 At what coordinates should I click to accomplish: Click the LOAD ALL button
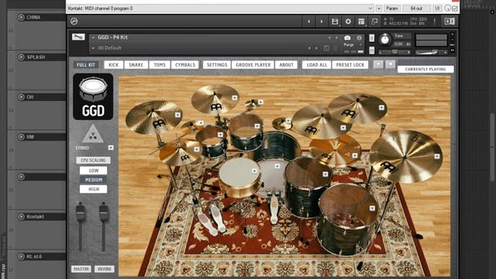[x=317, y=65]
